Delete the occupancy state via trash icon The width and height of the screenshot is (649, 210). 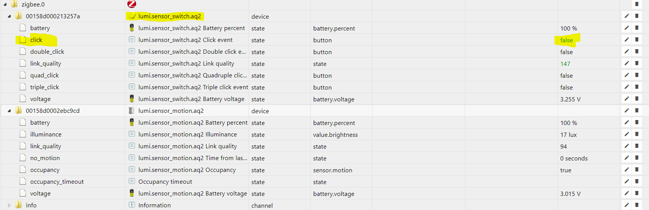click(637, 170)
